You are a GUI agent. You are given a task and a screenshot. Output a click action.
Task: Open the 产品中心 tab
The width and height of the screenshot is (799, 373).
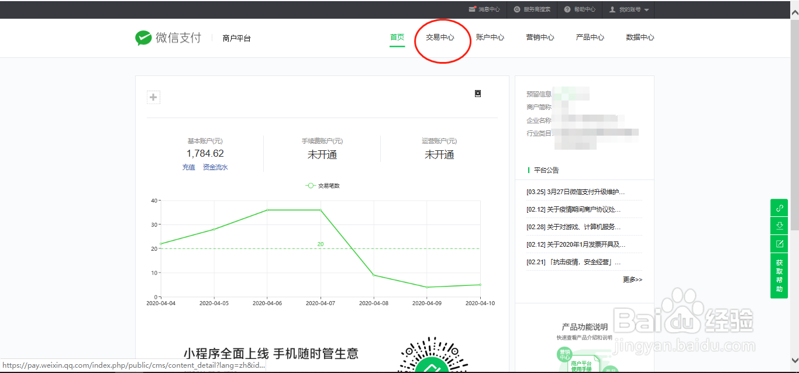pyautogui.click(x=590, y=37)
